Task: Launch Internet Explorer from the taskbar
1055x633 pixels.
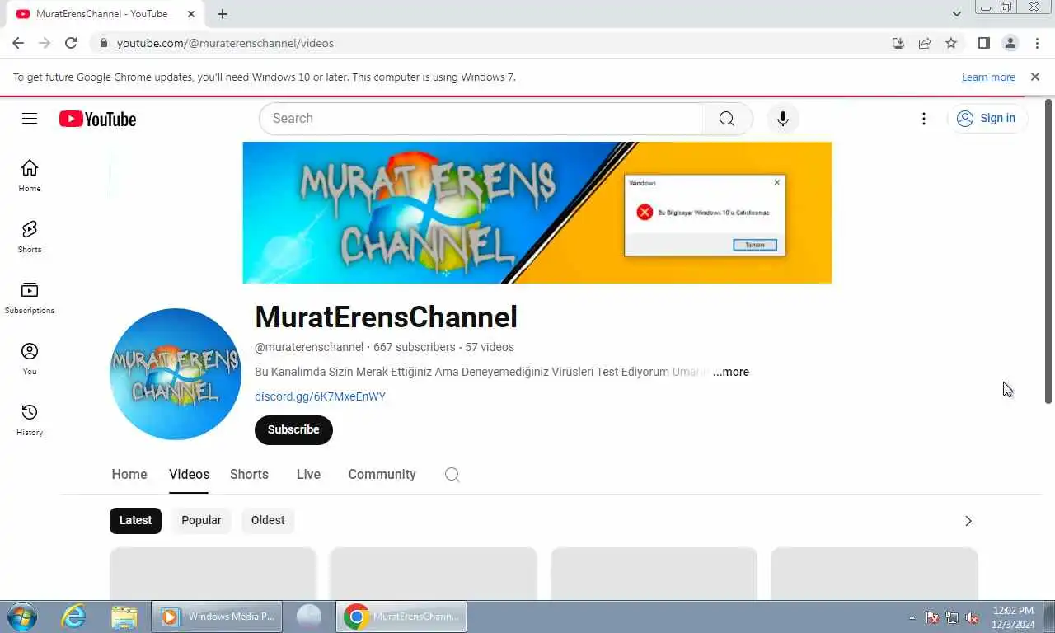Action: [74, 617]
